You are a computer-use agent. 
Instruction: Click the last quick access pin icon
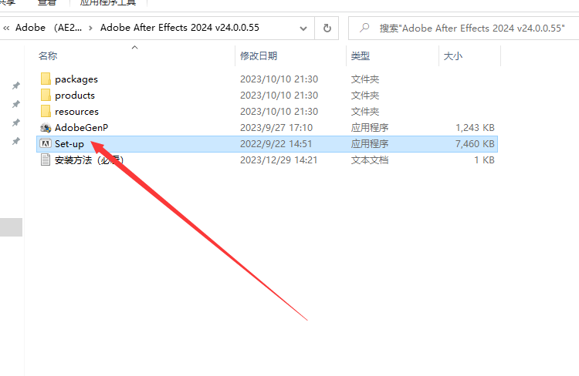[16, 141]
